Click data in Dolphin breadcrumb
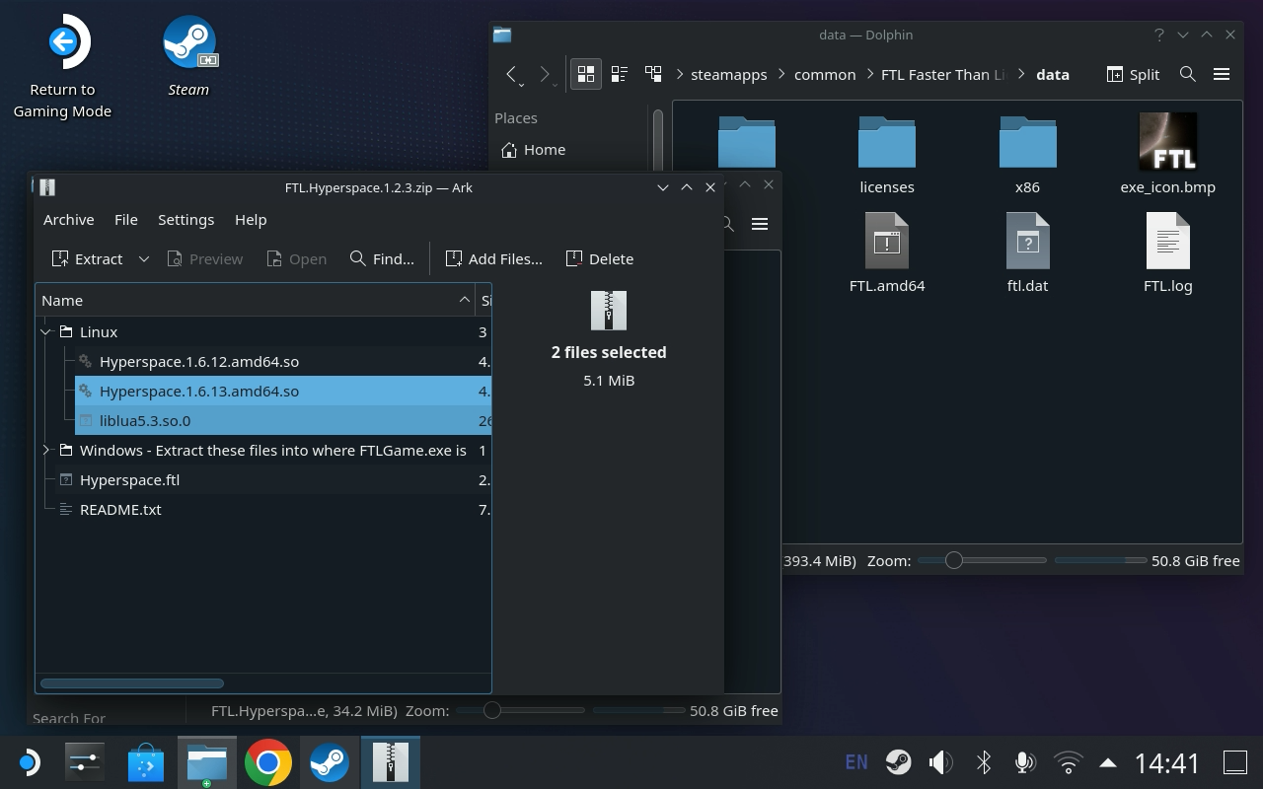The width and height of the screenshot is (1263, 789). pyautogui.click(x=1053, y=74)
